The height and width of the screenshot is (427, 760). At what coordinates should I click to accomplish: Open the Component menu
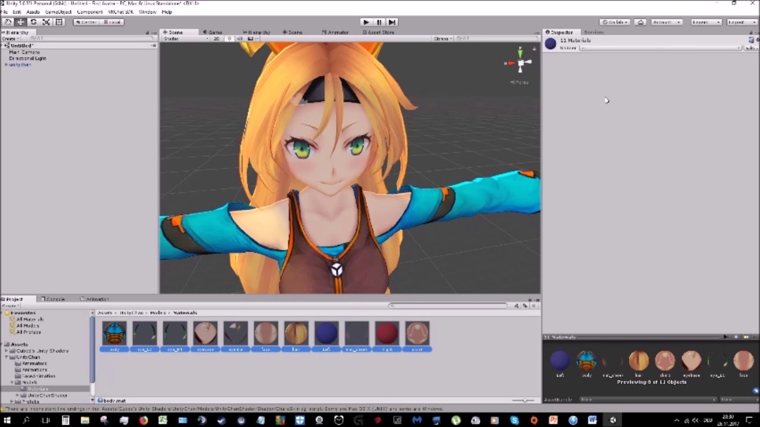90,12
